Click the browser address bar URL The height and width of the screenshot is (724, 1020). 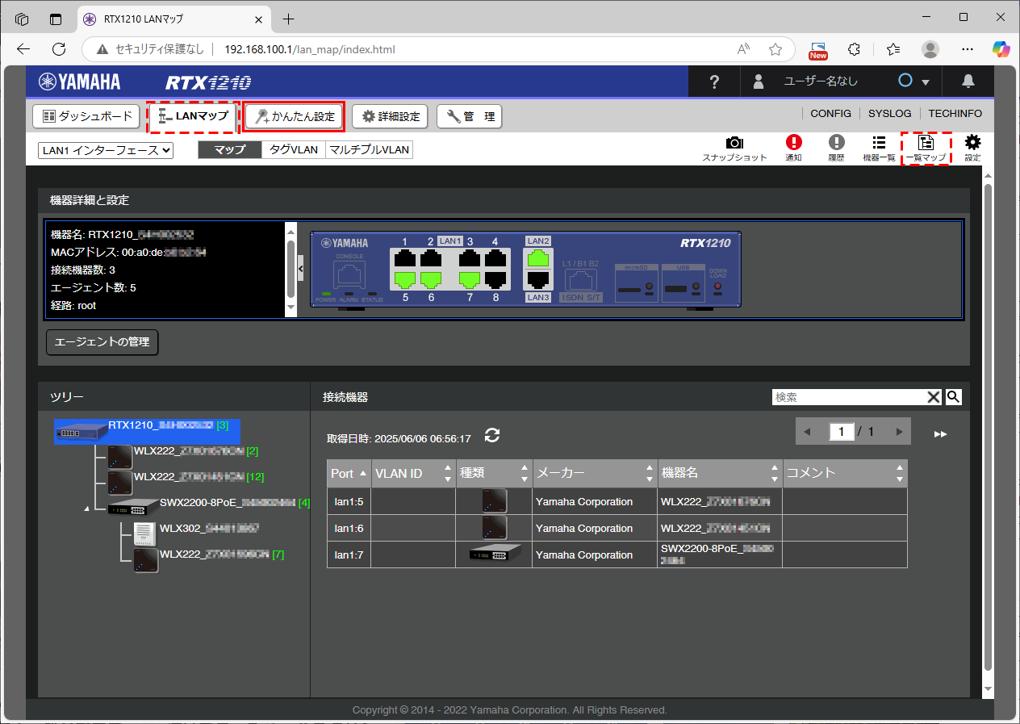[x=310, y=49]
